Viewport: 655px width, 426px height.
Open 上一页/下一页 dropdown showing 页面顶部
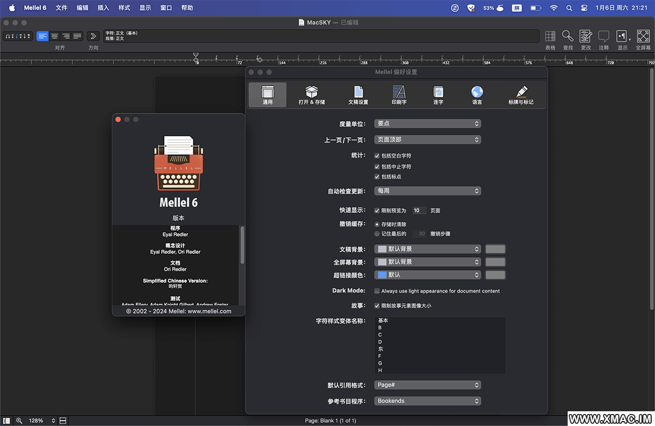pos(427,140)
